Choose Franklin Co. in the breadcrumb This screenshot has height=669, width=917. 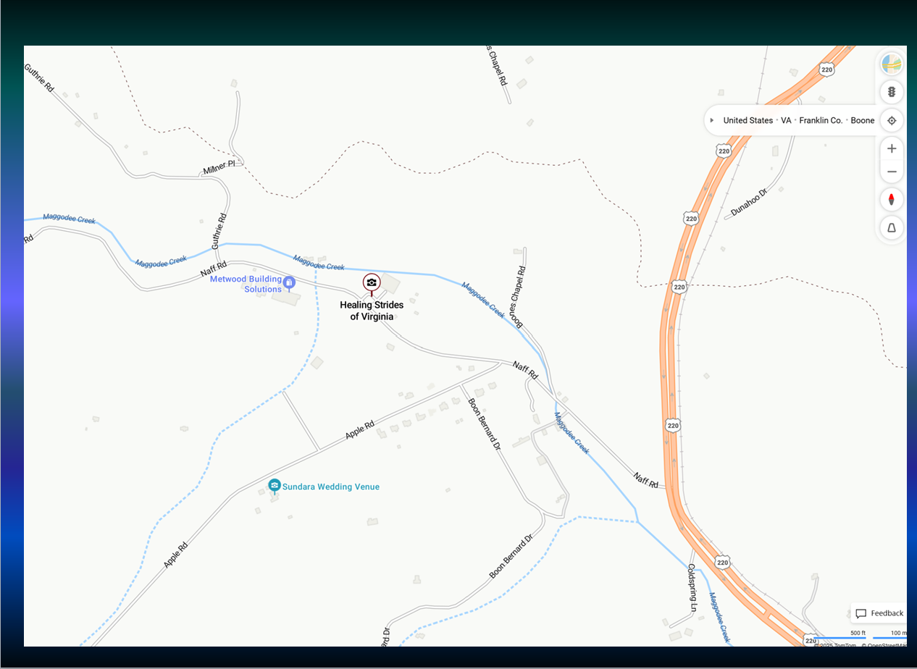pos(821,120)
